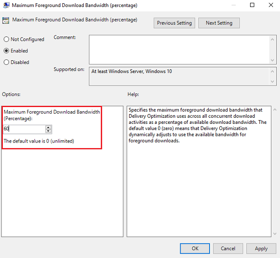Click the Comment box scroll up arrow
280x258 pixels.
pos(273,39)
